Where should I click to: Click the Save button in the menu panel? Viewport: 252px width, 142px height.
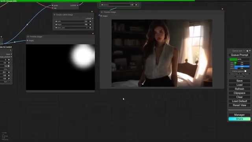click(x=239, y=81)
